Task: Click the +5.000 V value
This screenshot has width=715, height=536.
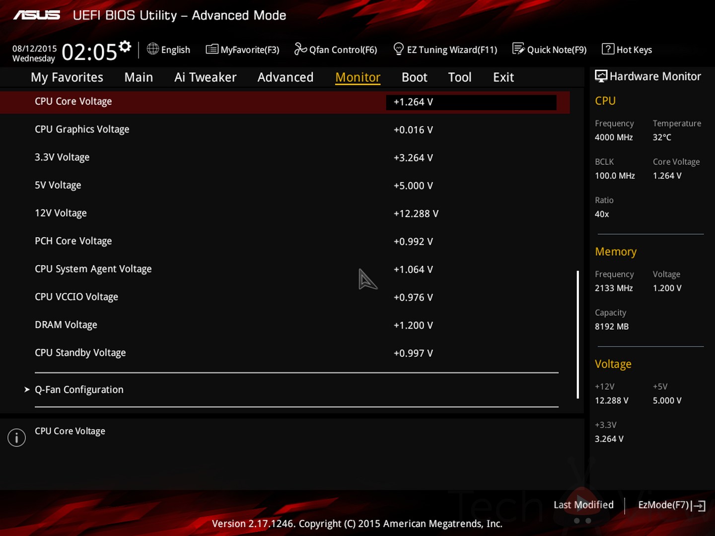Action: pos(413,186)
